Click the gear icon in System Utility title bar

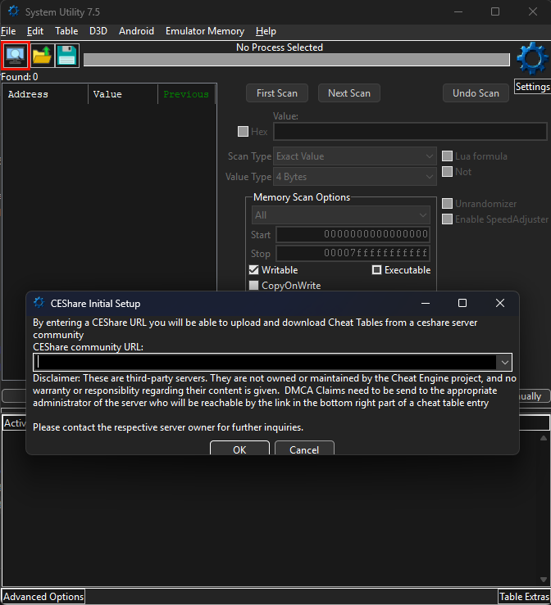click(x=13, y=11)
